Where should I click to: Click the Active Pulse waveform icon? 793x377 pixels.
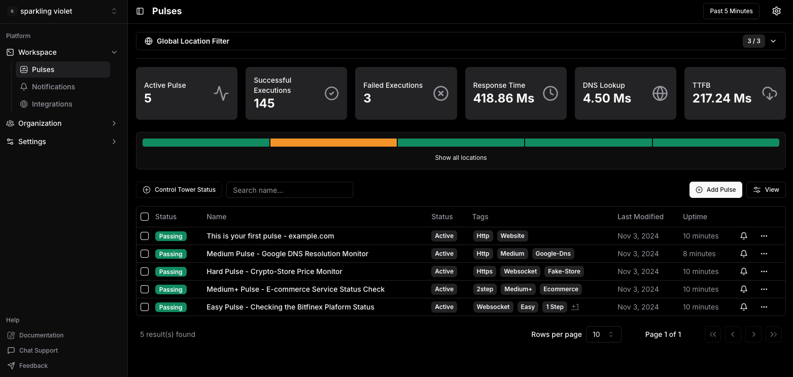click(221, 93)
